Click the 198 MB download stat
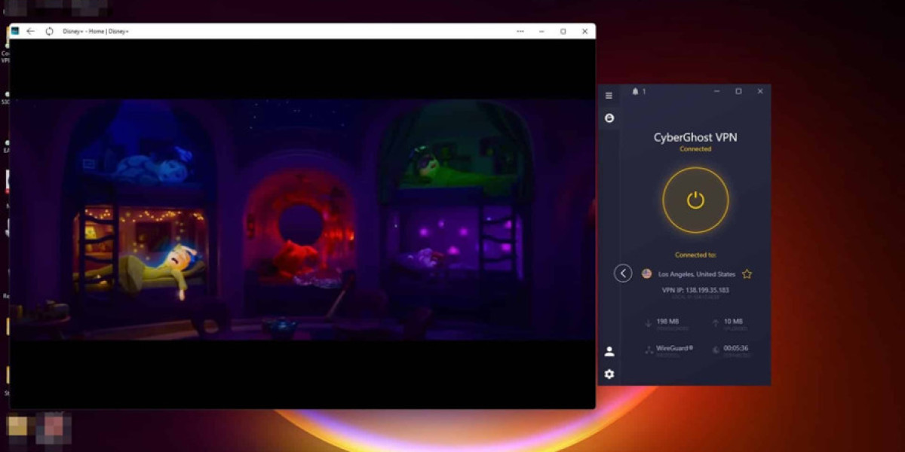The image size is (905, 452). pos(667,322)
